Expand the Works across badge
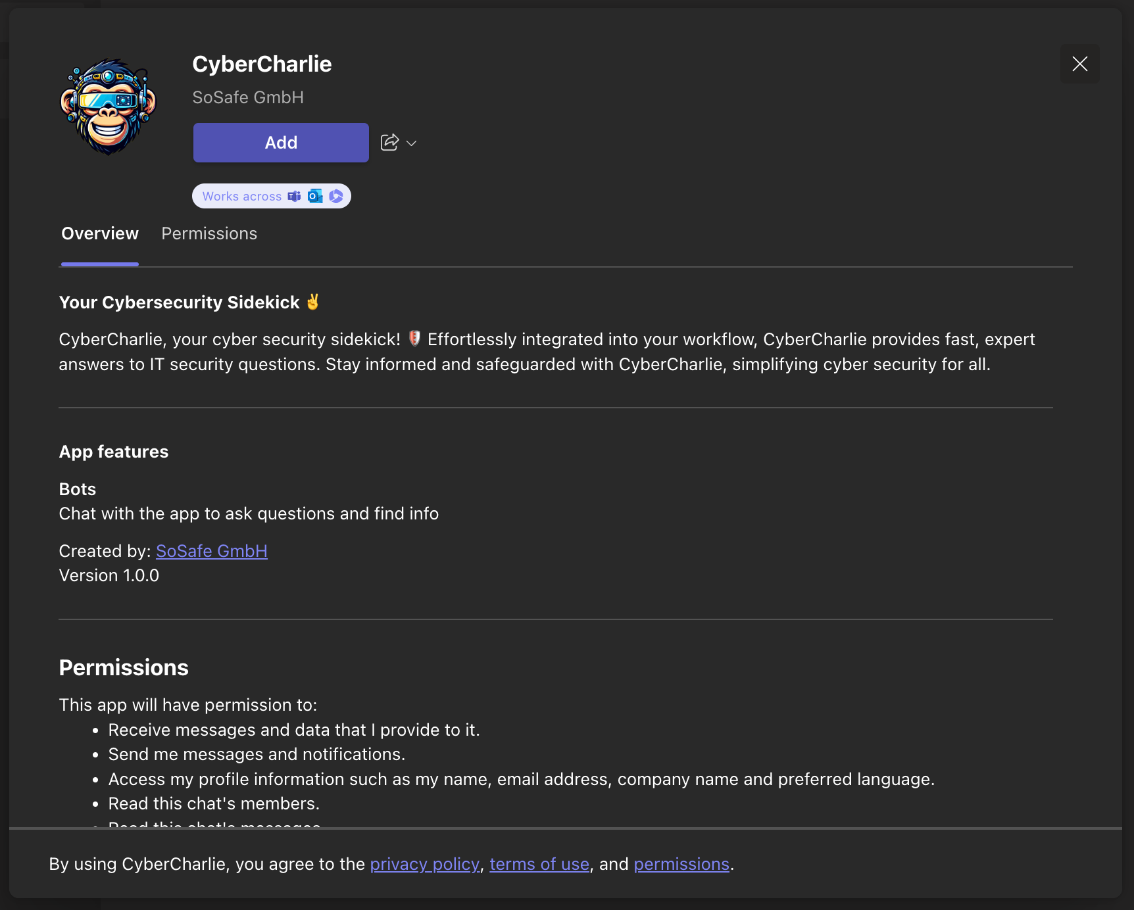Image resolution: width=1134 pixels, height=910 pixels. click(271, 196)
